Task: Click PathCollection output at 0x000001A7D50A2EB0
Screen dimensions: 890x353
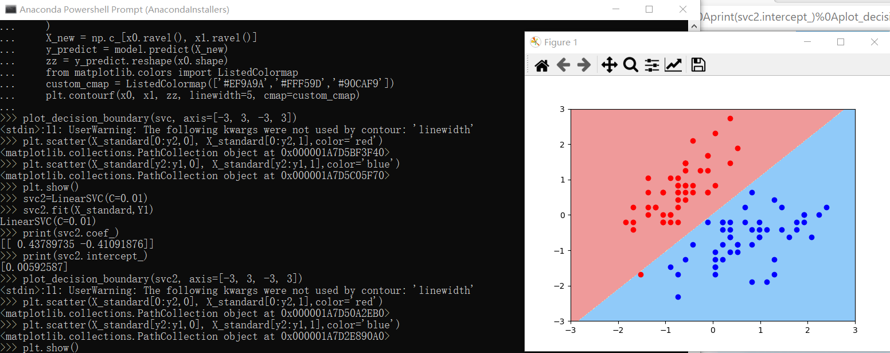Action: pyautogui.click(x=195, y=313)
